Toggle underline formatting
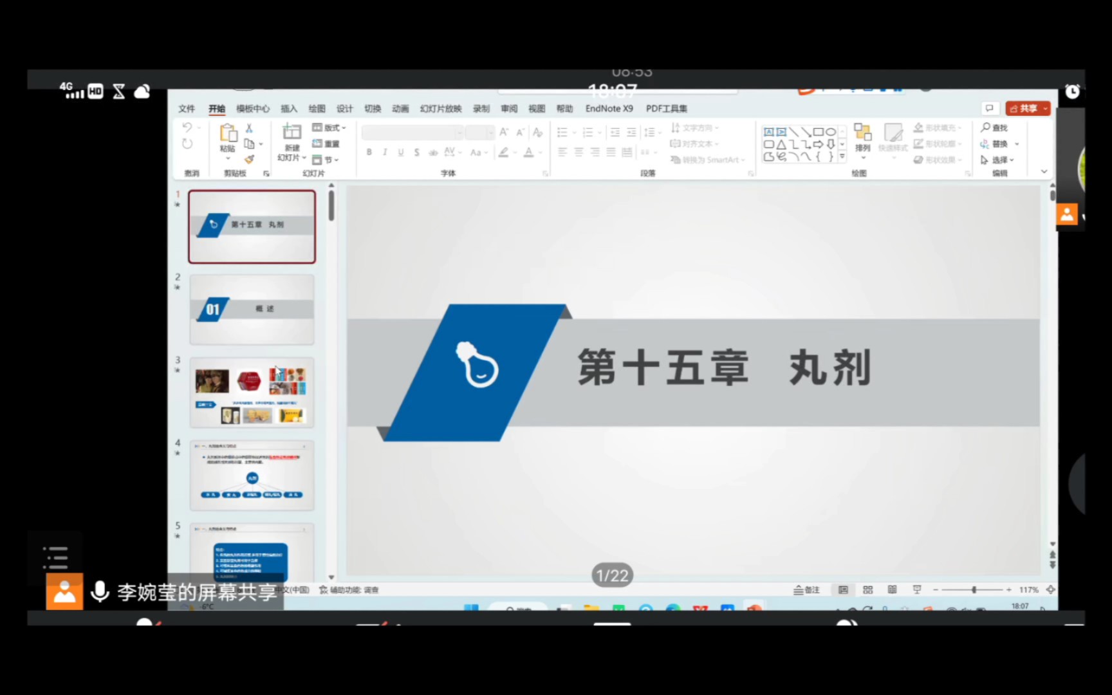This screenshot has height=695, width=1112. click(401, 153)
